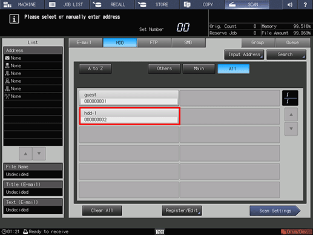This screenshot has height=235, width=313.
Task: Select the hdd-1 address entry
Action: point(130,116)
